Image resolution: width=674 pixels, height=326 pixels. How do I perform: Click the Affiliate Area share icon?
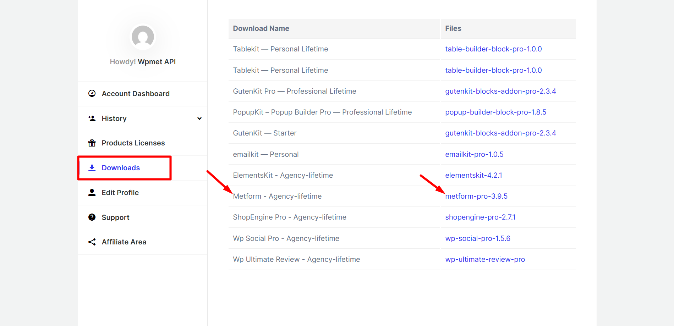92,242
